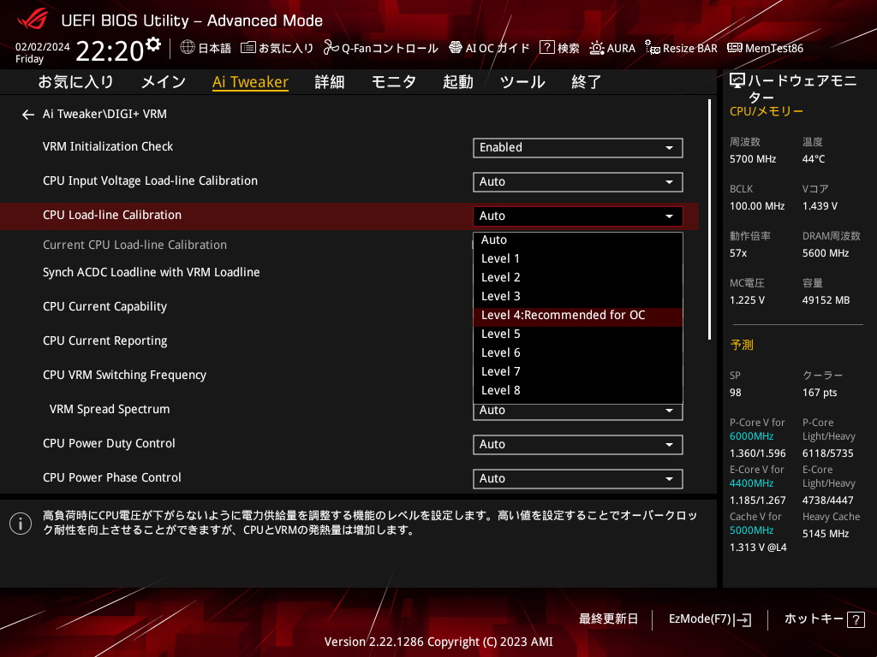
Task: Click the hardware monitor screen icon
Action: pos(737,81)
